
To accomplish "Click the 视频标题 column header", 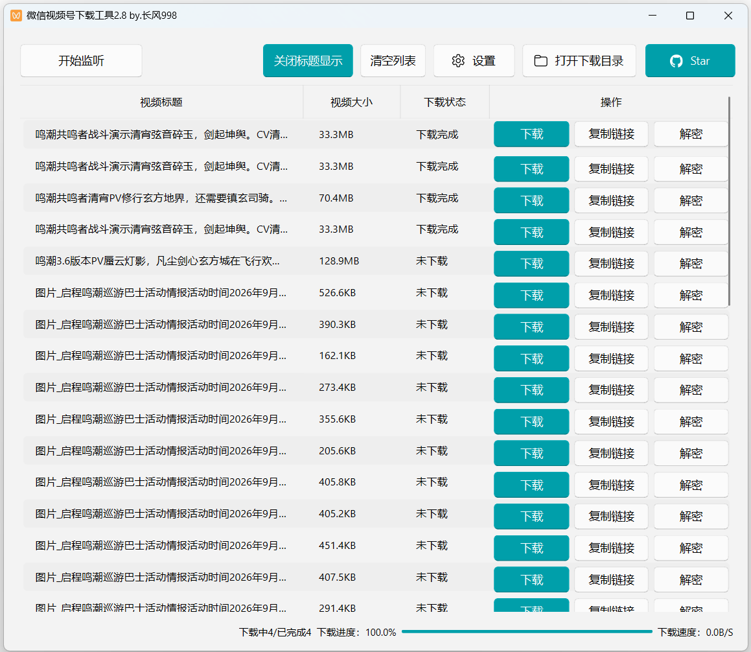I will tap(161, 102).
